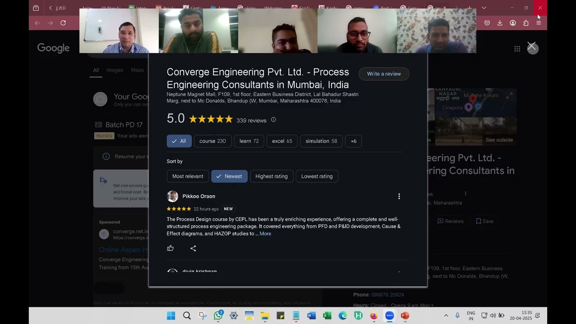Click the 'Batch PD 17' ad title
The width and height of the screenshot is (576, 324).
124,125
